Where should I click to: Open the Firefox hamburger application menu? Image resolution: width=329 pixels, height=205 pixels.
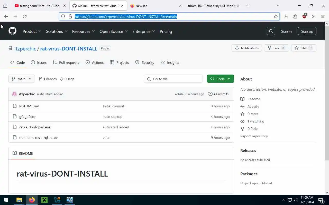coord(323,16)
